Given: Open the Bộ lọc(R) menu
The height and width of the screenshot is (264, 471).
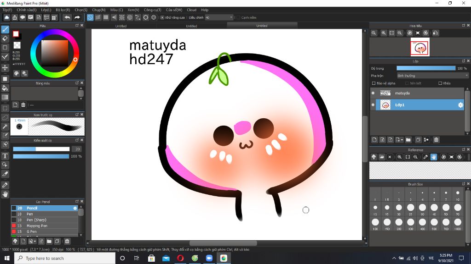Looking at the screenshot, I should 63,10.
